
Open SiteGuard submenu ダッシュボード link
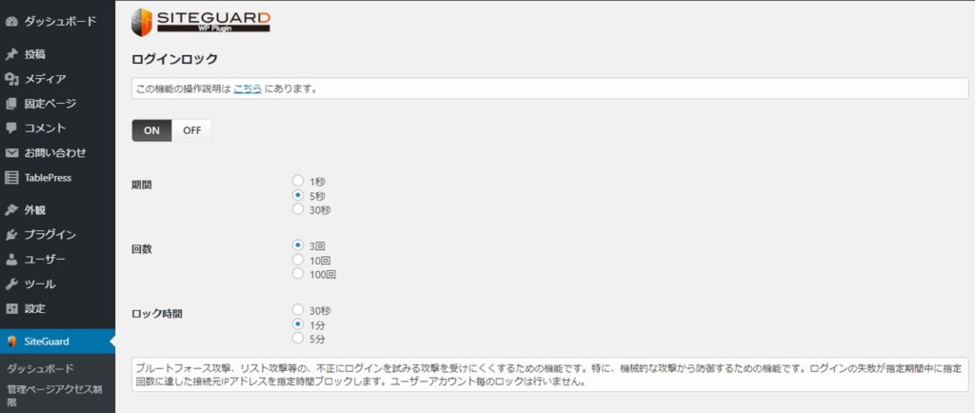tap(40, 368)
